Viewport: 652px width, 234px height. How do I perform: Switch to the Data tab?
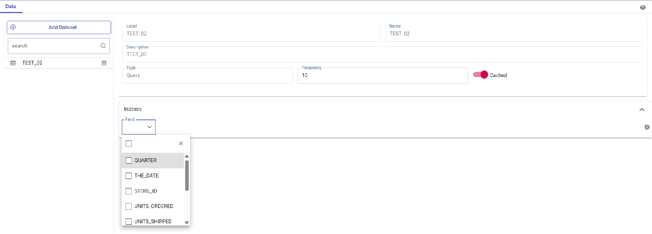11,6
